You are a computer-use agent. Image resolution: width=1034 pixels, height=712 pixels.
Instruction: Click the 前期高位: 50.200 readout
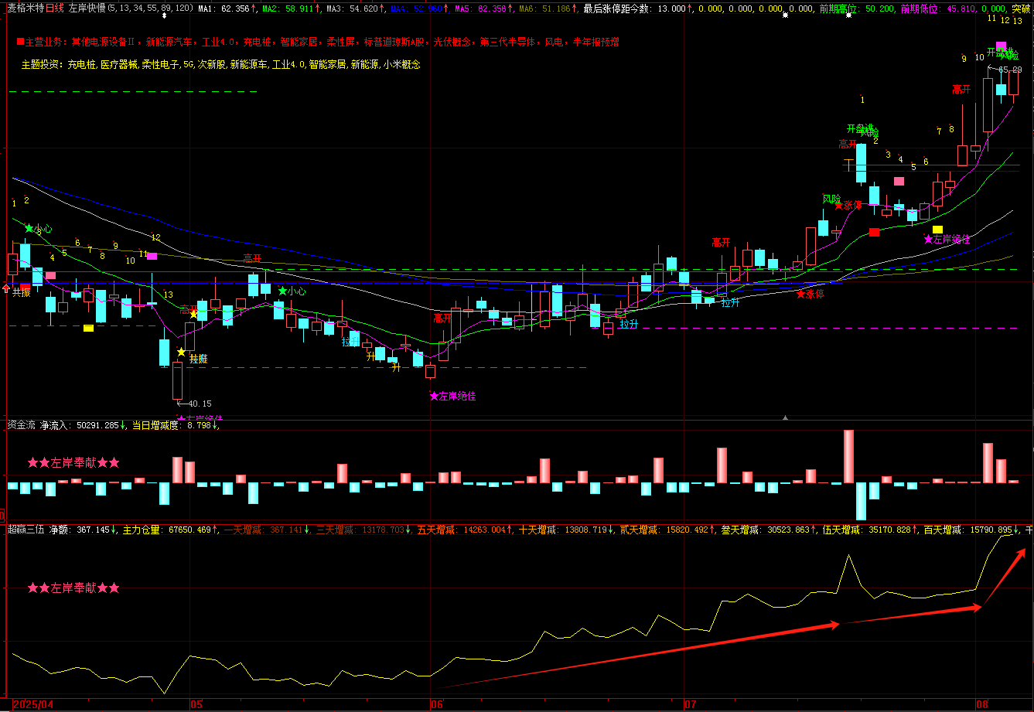pos(857,9)
